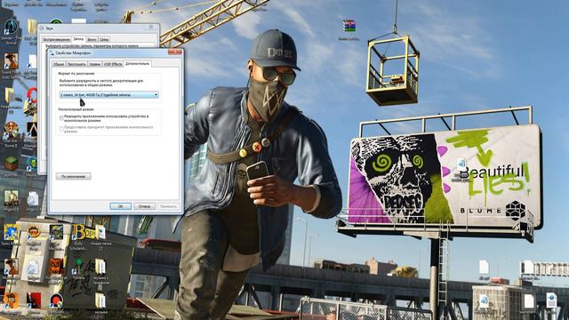This screenshot has height=320, width=569.
Task: Confirm the microphone properties with OK
Action: 121,206
